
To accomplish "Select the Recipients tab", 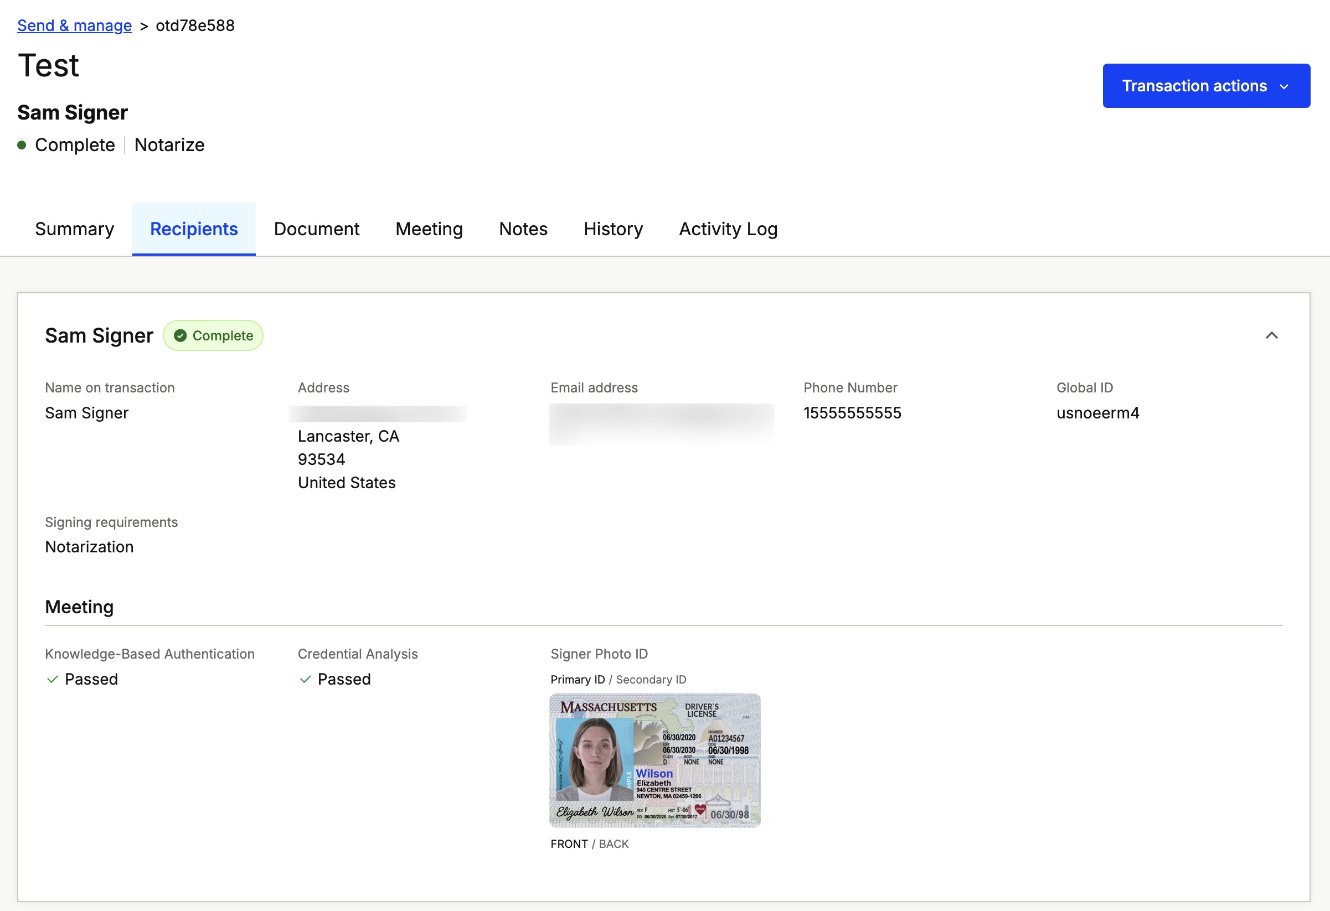I will (x=194, y=229).
